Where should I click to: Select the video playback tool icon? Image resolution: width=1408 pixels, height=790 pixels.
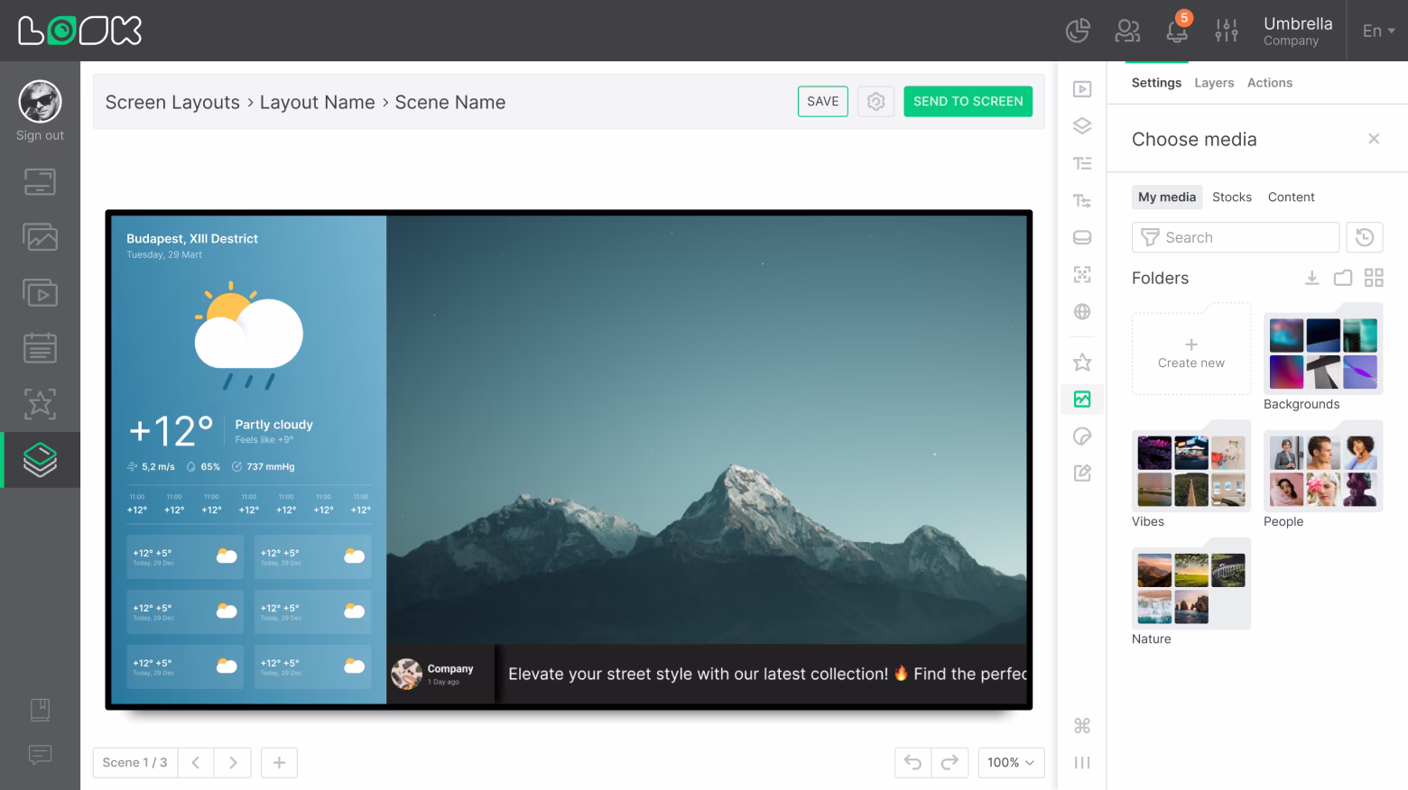tap(1082, 89)
